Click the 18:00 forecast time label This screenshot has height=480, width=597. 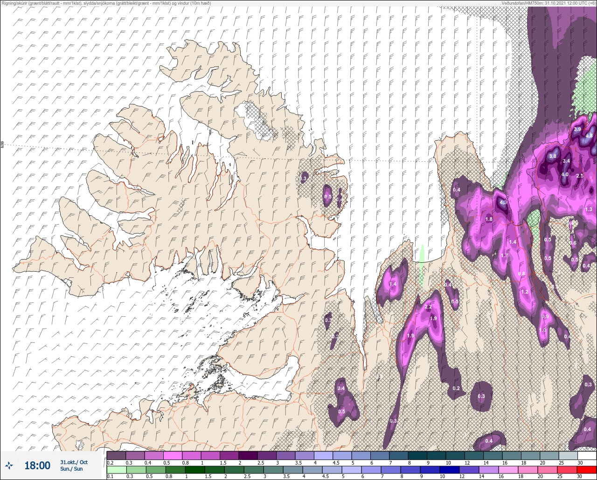(x=37, y=466)
